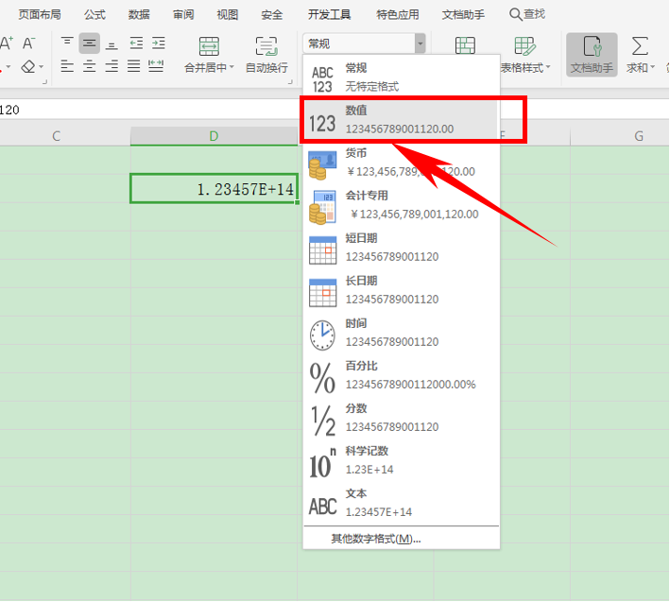This screenshot has width=670, height=602.
Task: Open the 开发工具 tab
Action: [x=330, y=15]
